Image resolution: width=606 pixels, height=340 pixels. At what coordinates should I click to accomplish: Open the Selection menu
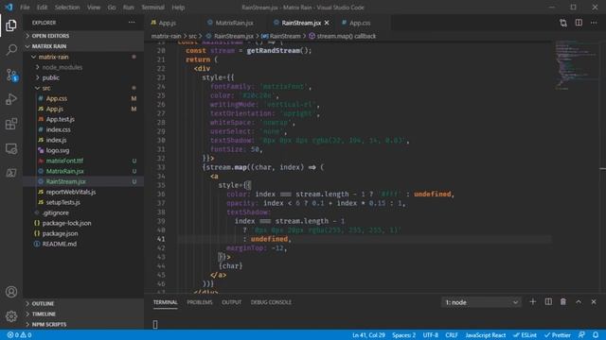[67, 8]
